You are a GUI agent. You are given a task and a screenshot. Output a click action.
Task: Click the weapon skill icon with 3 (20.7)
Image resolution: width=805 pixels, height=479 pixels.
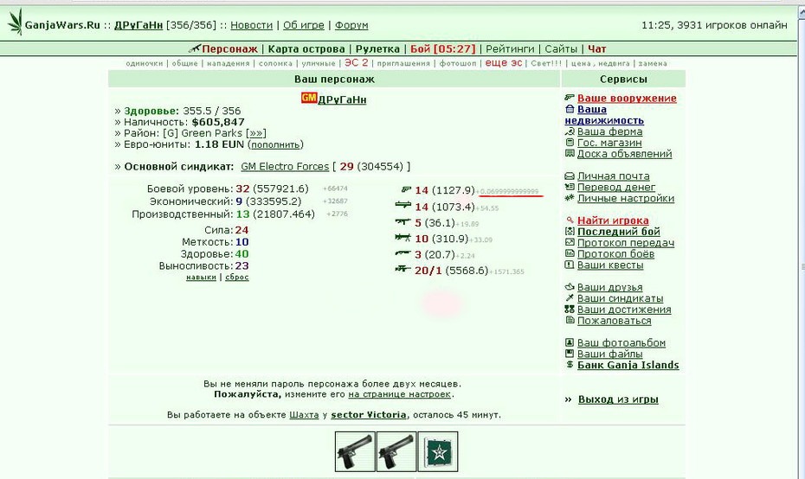click(403, 253)
